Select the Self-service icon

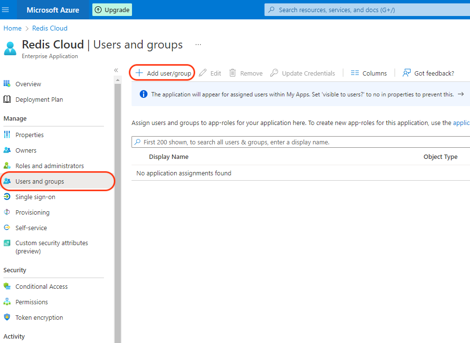(x=7, y=228)
